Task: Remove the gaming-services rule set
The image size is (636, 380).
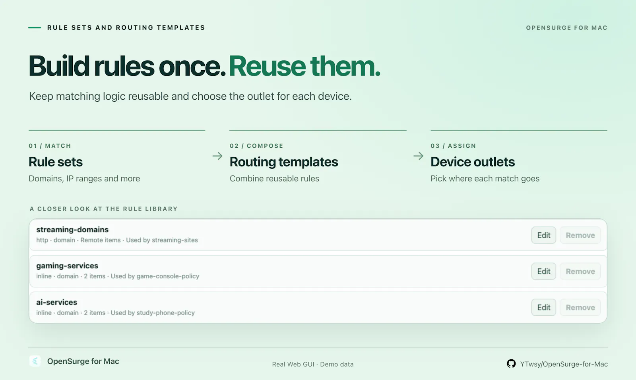Action: pos(580,271)
